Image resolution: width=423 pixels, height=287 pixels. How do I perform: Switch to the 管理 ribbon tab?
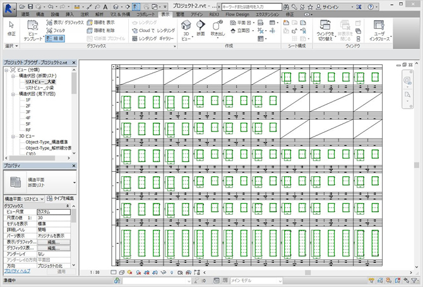click(x=180, y=14)
